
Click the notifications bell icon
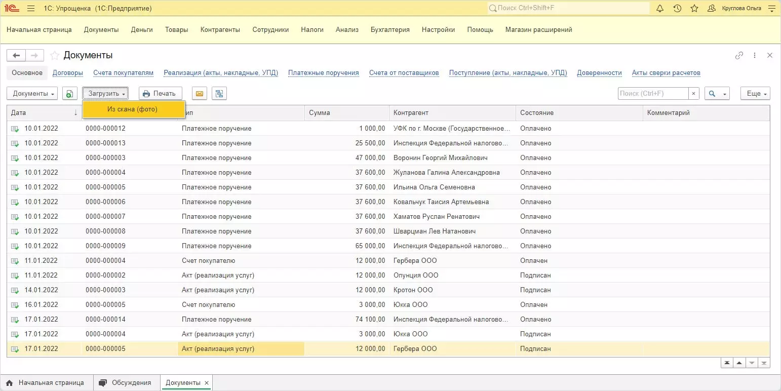(660, 8)
